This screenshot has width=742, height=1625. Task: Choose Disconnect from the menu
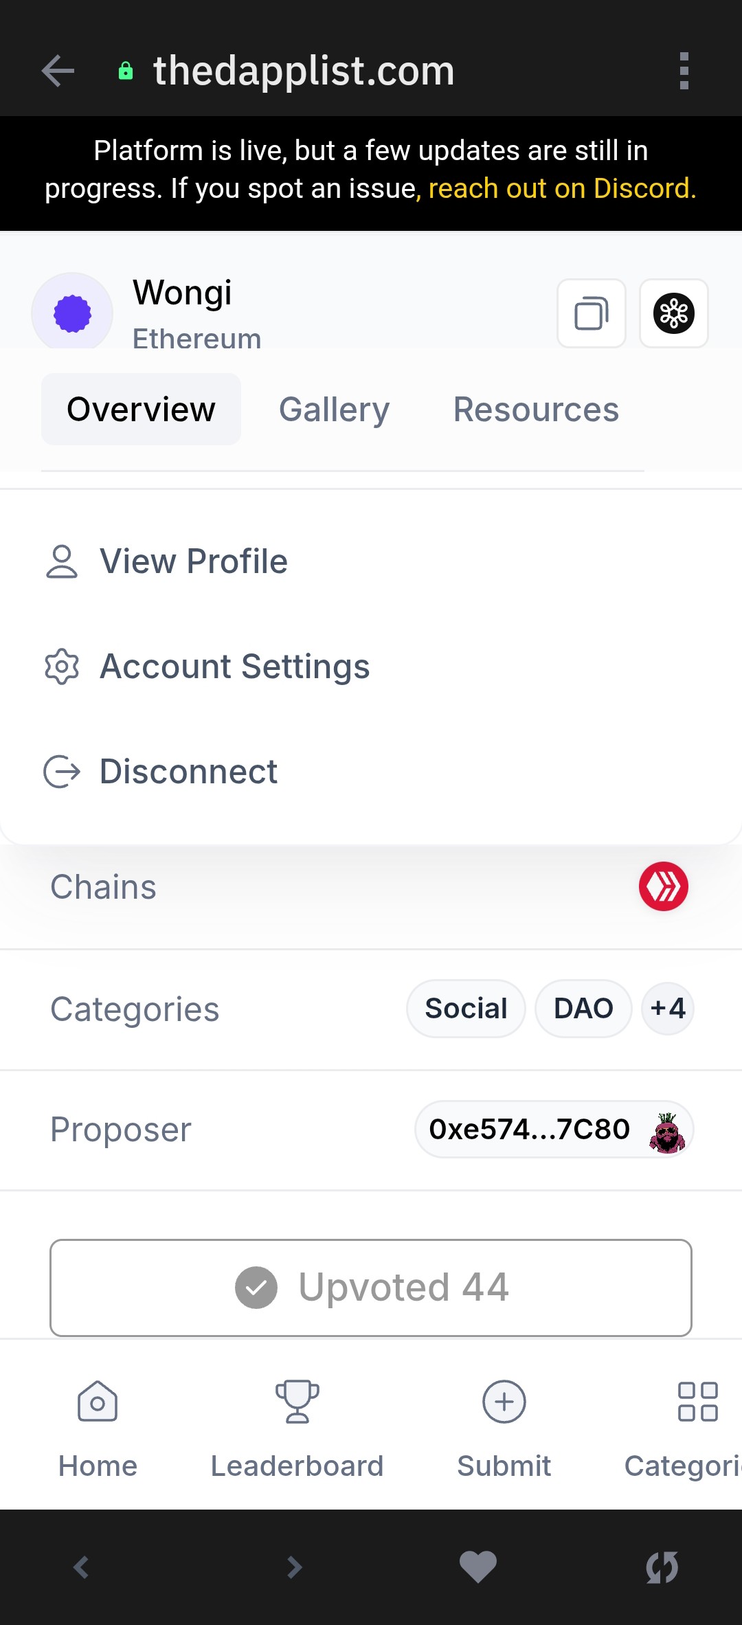tap(371, 772)
